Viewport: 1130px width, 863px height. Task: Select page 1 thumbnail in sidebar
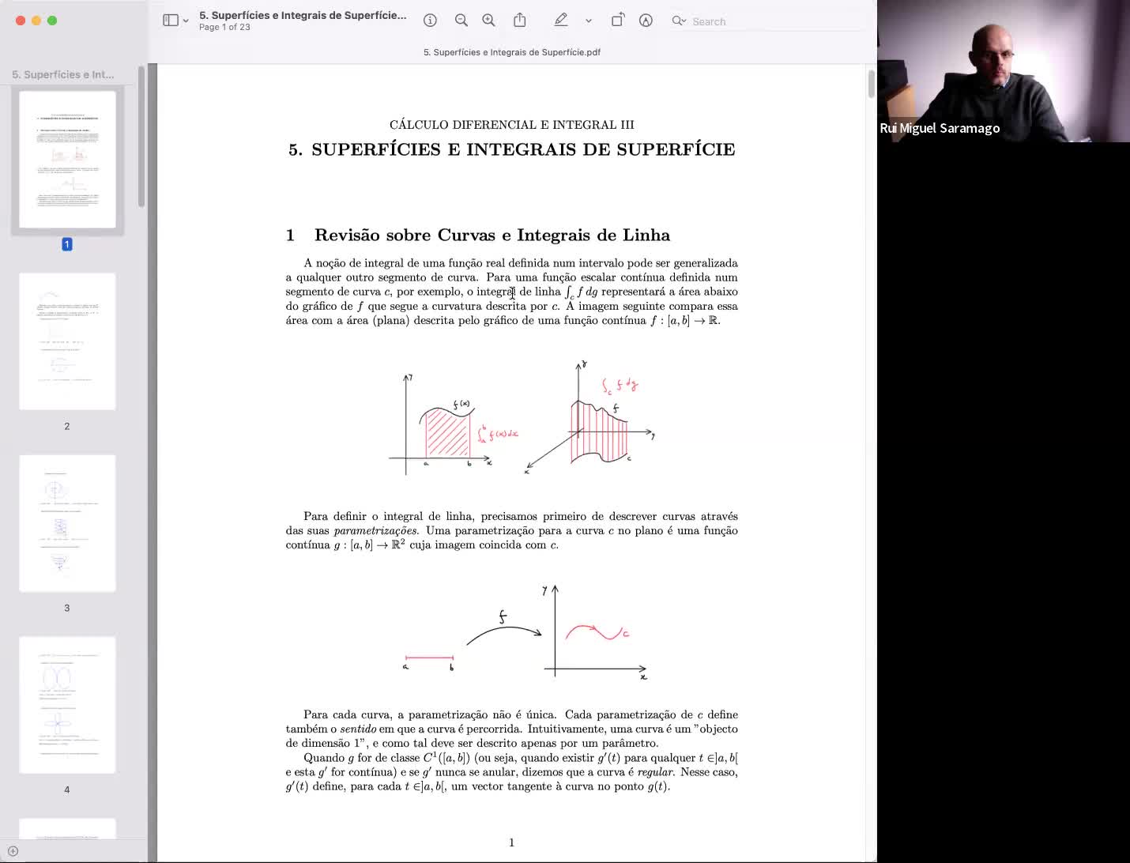point(67,160)
